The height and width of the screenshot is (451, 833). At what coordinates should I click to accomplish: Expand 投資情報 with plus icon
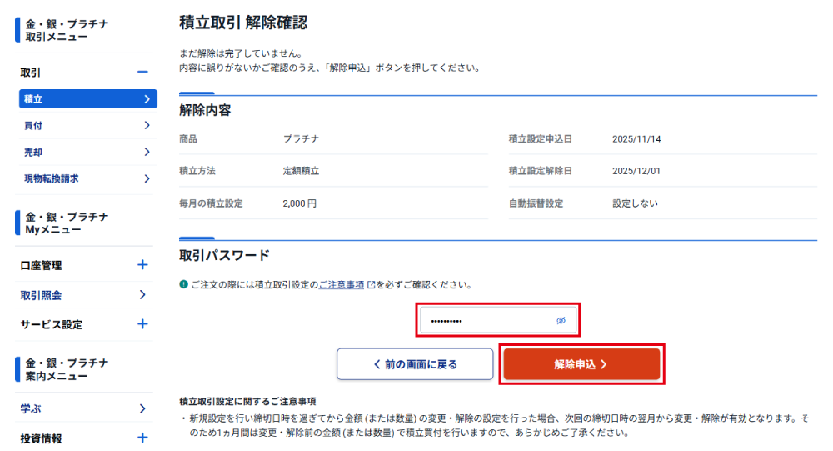(142, 438)
